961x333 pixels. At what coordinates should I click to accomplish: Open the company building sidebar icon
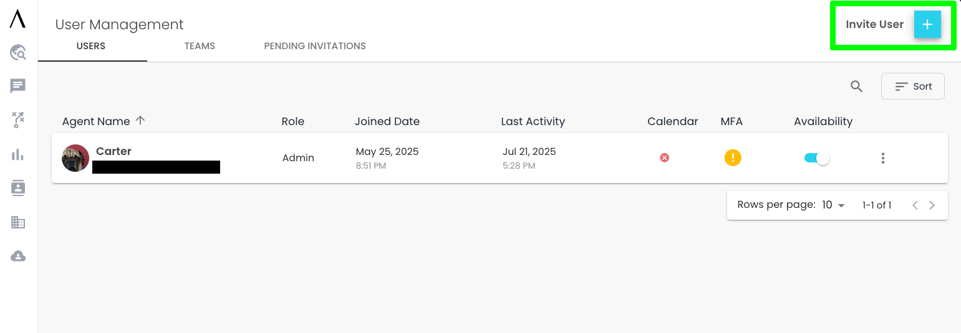tap(18, 222)
